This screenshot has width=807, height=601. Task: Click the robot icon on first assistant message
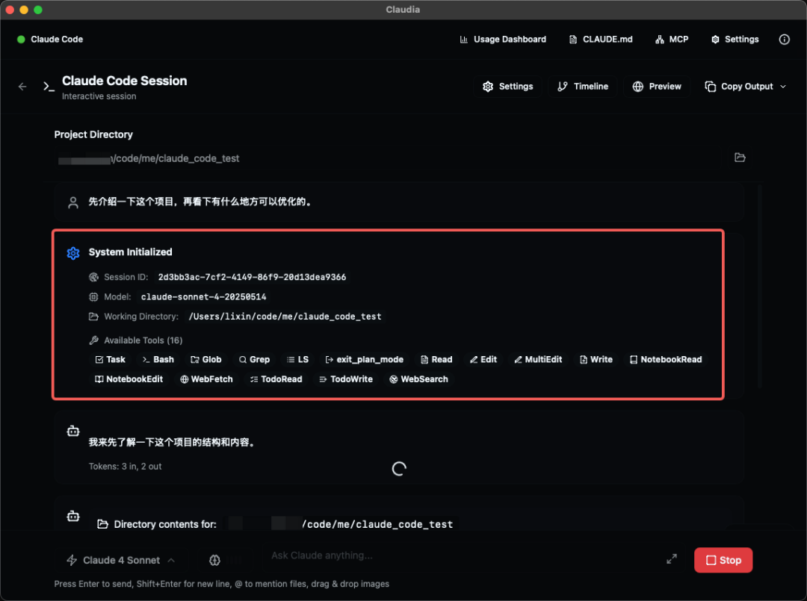[x=73, y=431]
